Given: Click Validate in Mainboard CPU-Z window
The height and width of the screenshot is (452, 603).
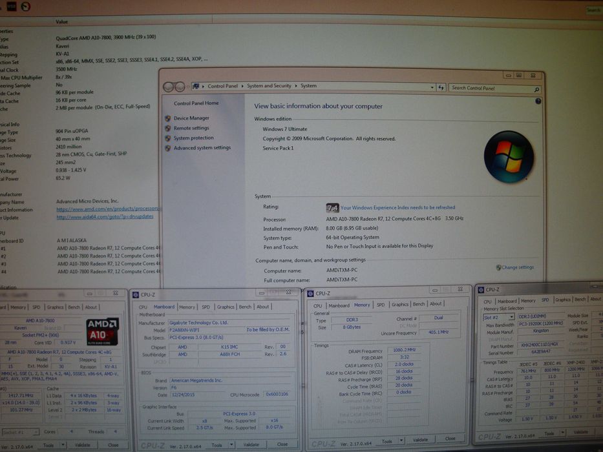Looking at the screenshot, I should click(251, 445).
